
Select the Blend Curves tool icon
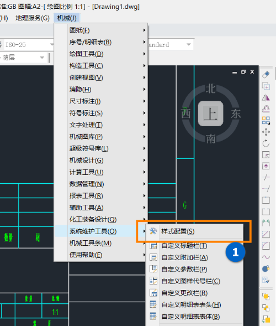266,257
